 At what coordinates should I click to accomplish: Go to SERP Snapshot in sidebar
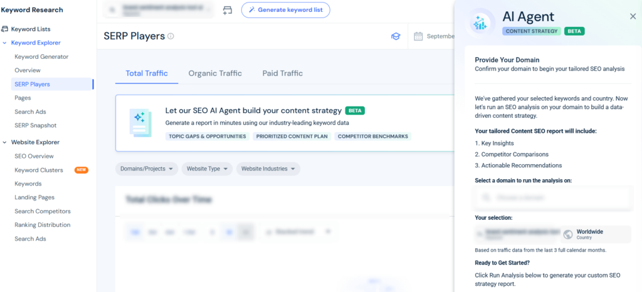pos(36,125)
